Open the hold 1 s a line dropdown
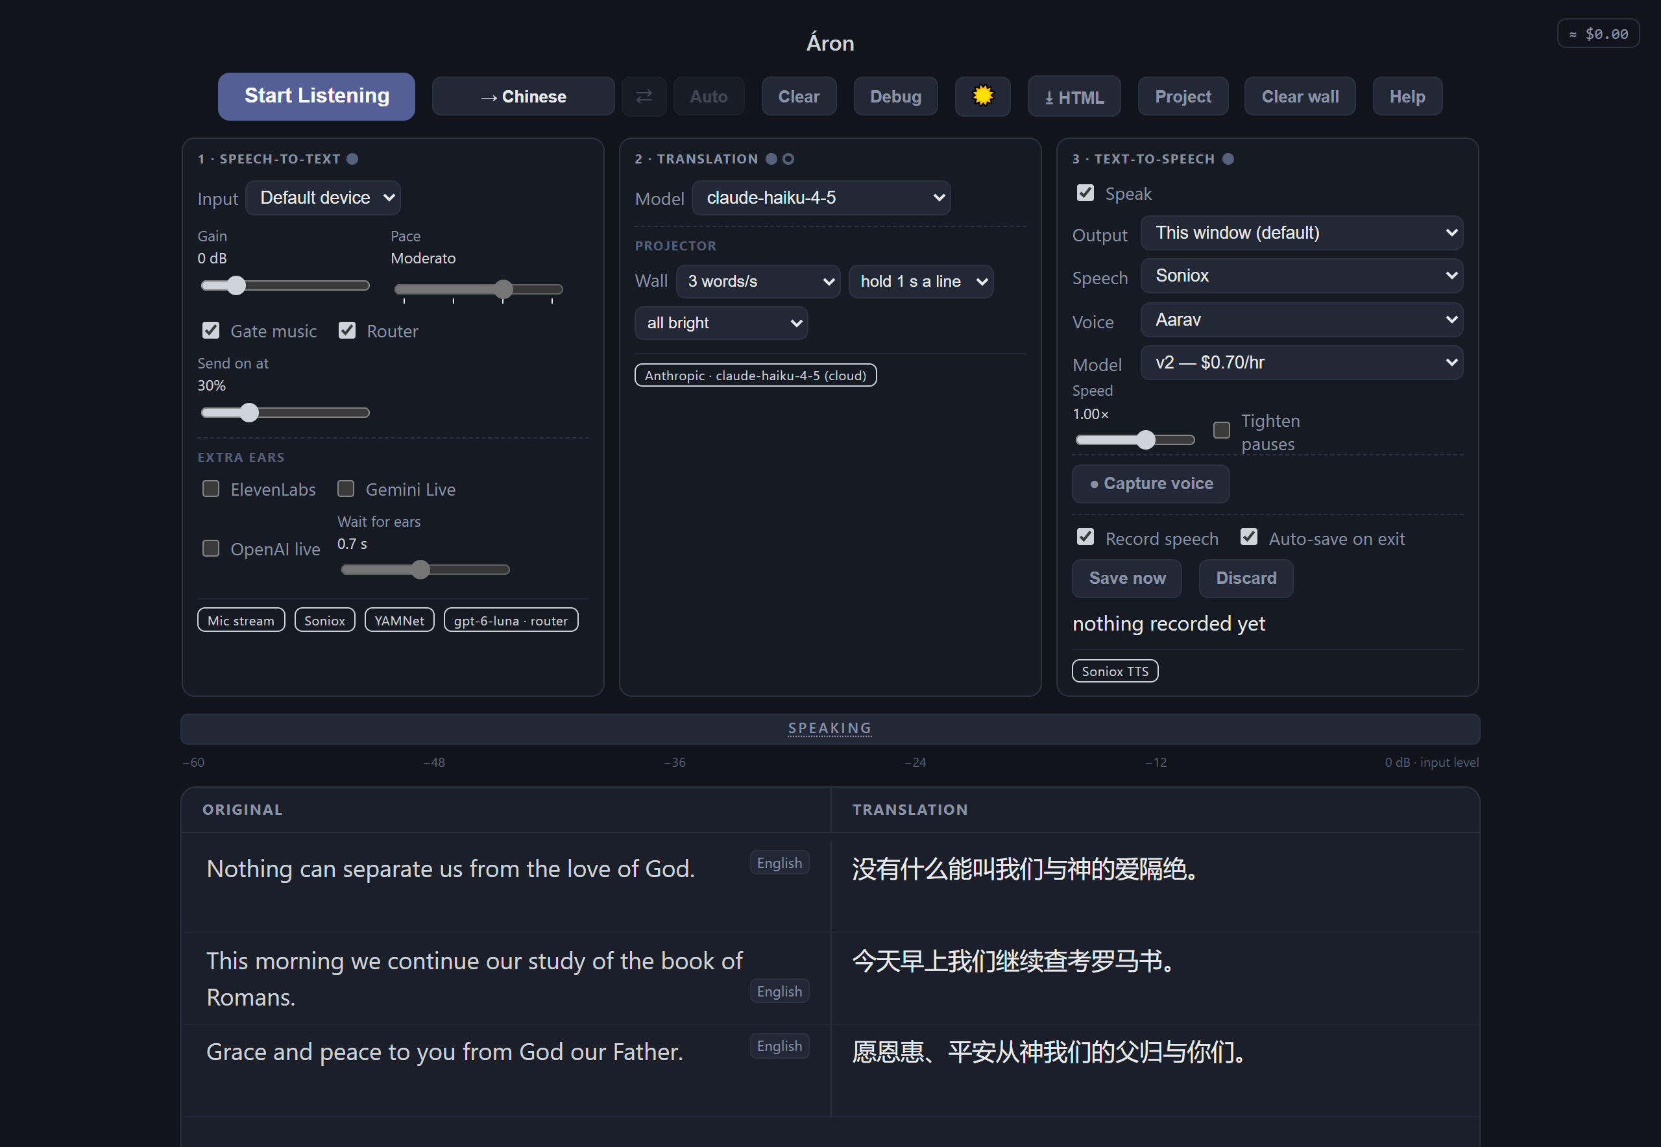The height and width of the screenshot is (1147, 1661). [x=921, y=281]
